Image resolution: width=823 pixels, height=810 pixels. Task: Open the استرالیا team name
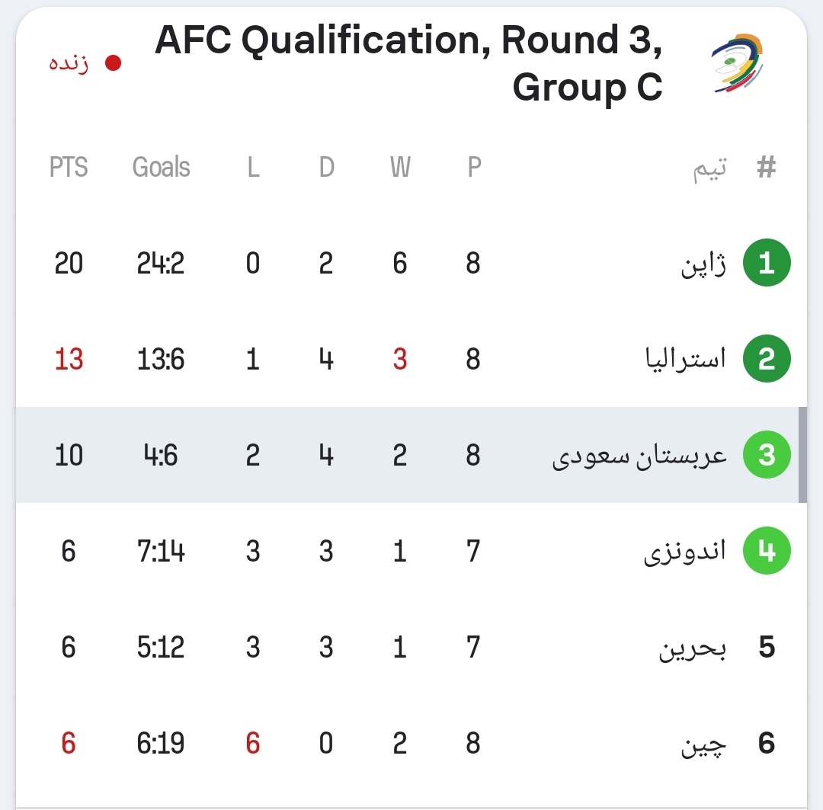tap(686, 359)
